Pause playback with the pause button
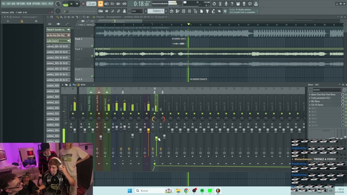 (x=71, y=4)
